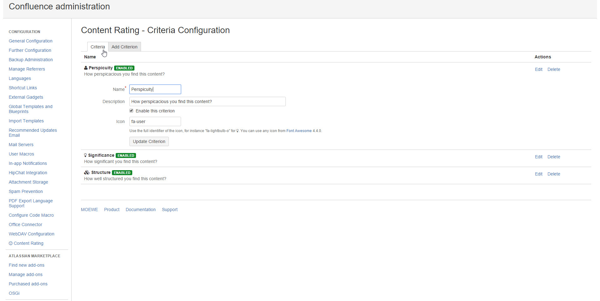Open Spam Prevention settings
Screen dimensions: 600x301
tap(26, 191)
